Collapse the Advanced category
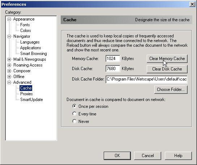This screenshot has width=197, height=165. pos(9,82)
